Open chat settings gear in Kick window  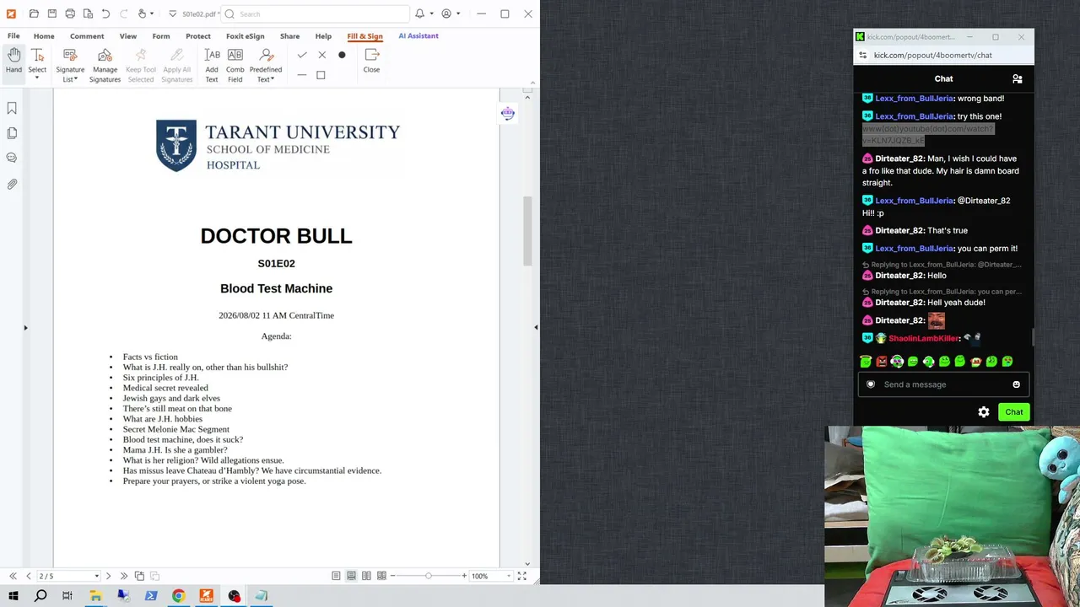point(984,412)
